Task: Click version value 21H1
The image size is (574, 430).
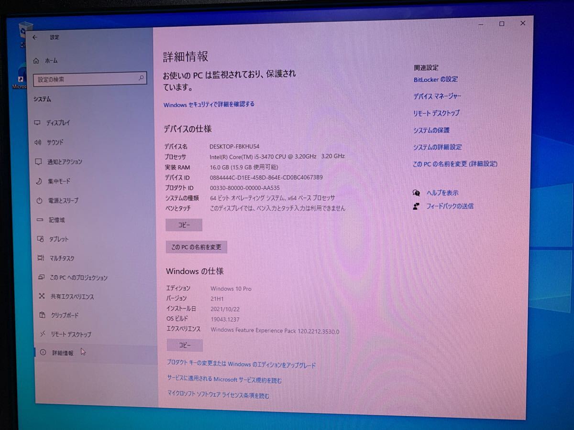Action: [x=218, y=299]
